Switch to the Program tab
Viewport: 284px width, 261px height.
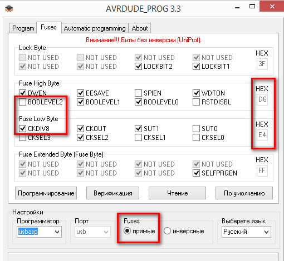[x=23, y=28]
